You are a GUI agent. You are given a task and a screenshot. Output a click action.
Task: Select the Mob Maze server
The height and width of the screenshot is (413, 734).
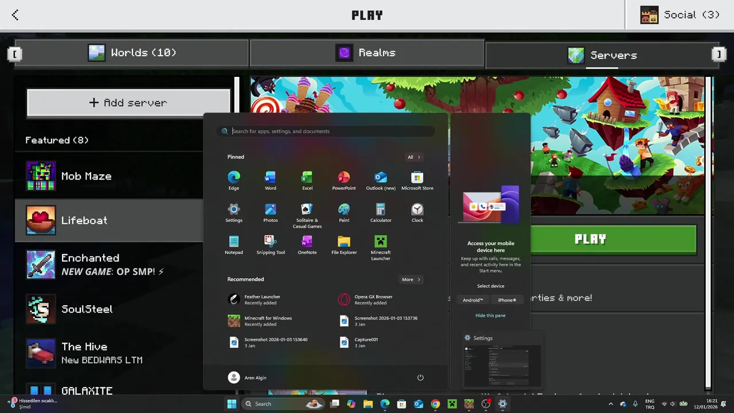[109, 177]
